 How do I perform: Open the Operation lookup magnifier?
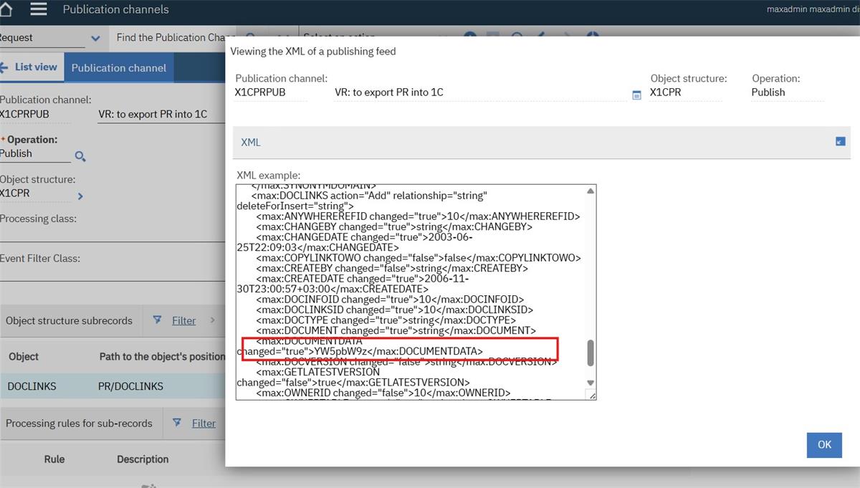(80, 156)
